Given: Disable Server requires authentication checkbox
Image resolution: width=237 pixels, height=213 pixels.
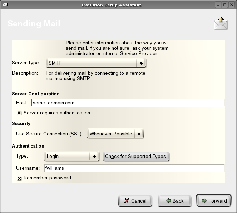Looking at the screenshot, I should [x=19, y=113].
